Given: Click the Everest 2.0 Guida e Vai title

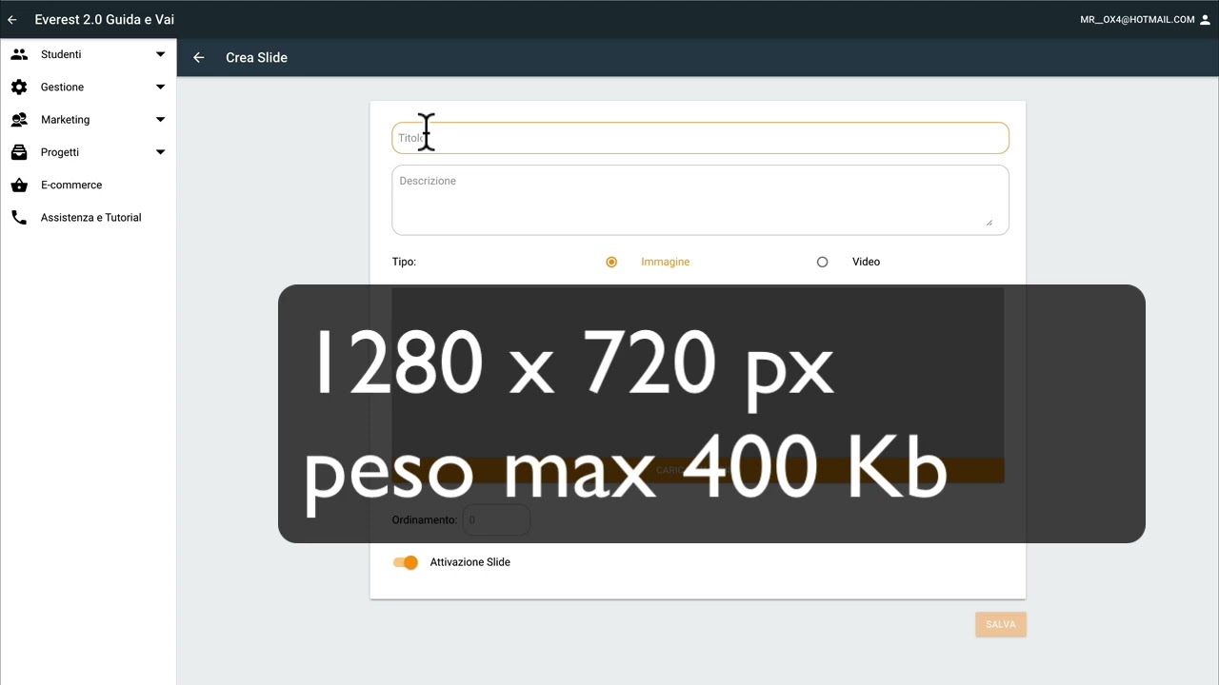Looking at the screenshot, I should tap(105, 20).
